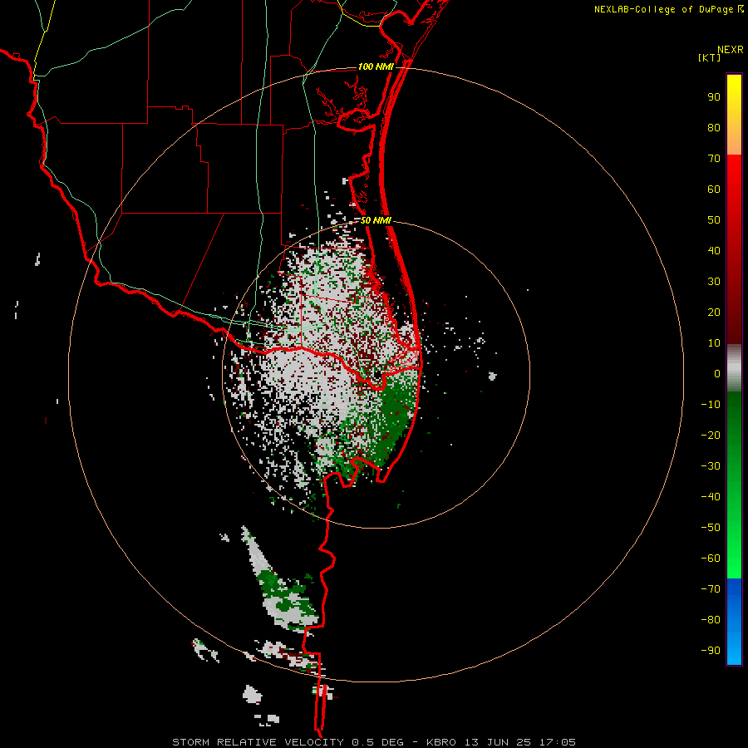Click the "[KT]" units label

tap(710, 57)
